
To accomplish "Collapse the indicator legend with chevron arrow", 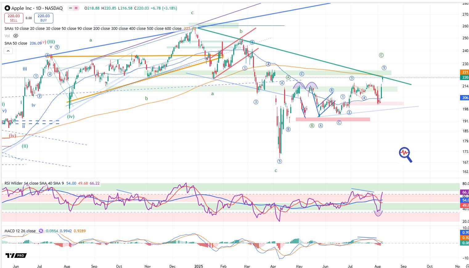I will pyautogui.click(x=8, y=51).
